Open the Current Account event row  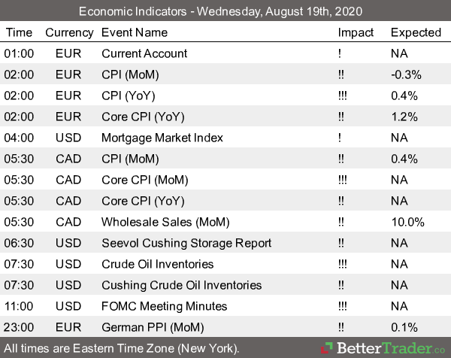[144, 53]
